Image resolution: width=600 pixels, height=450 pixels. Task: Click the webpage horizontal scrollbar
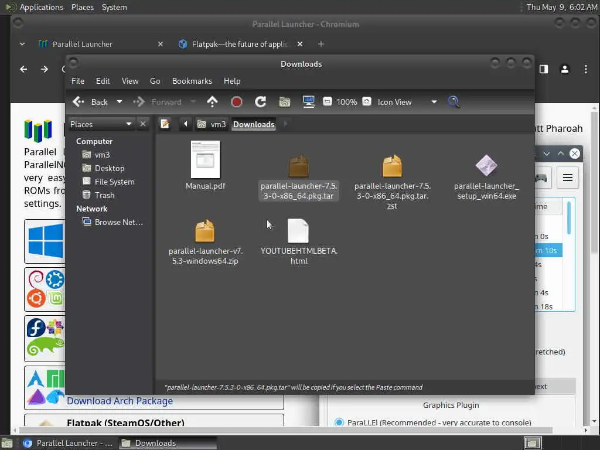pyautogui.click(x=285, y=430)
